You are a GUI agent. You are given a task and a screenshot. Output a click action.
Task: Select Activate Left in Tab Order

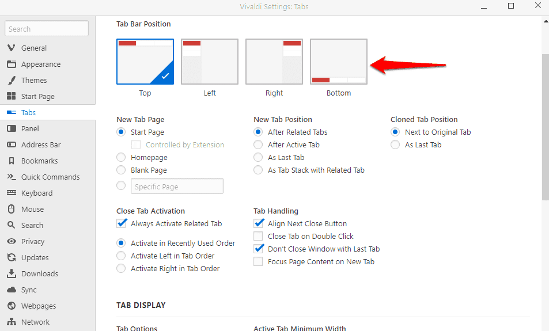pyautogui.click(x=121, y=256)
